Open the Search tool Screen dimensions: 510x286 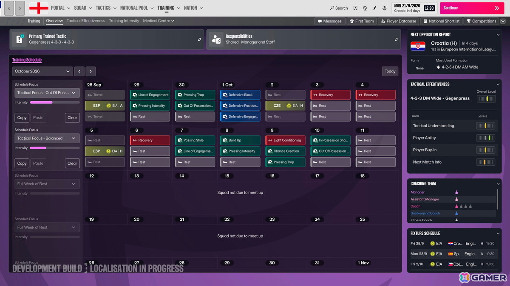339,8
